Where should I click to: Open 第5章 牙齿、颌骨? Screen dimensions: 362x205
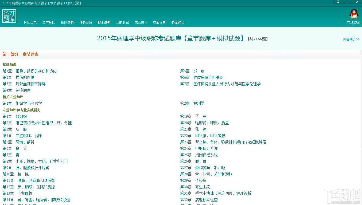(18, 142)
